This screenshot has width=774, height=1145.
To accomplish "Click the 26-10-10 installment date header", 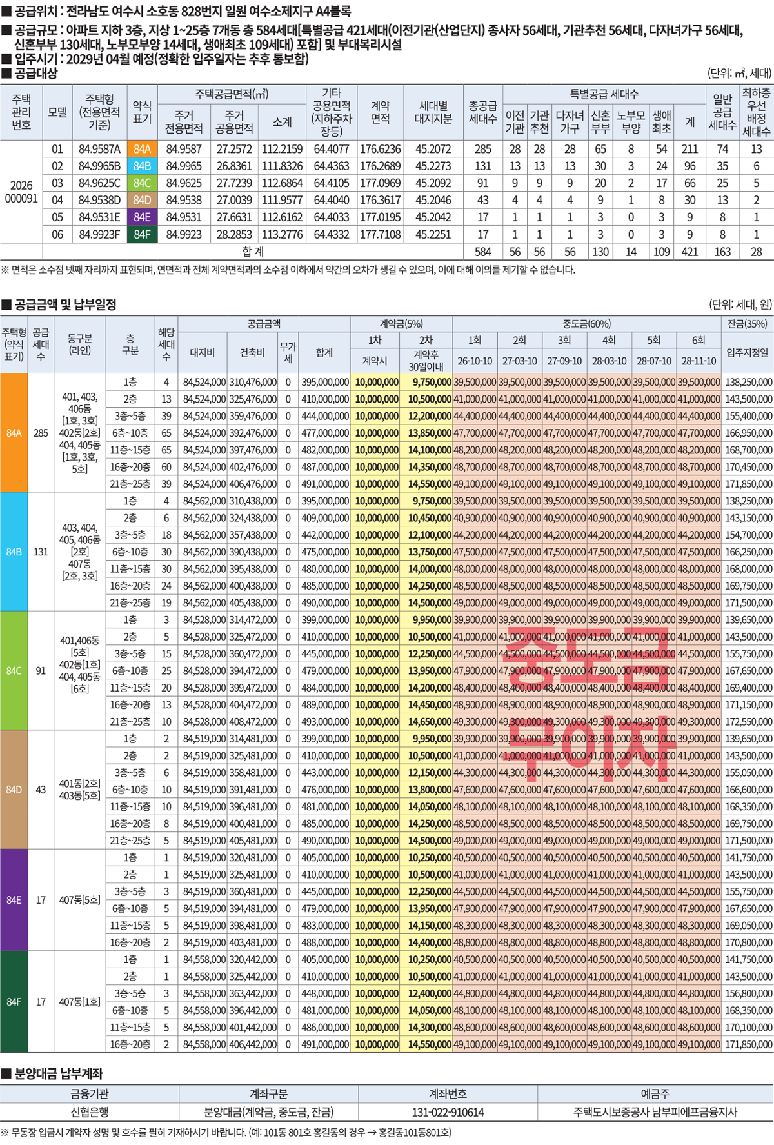I will pyautogui.click(x=475, y=361).
